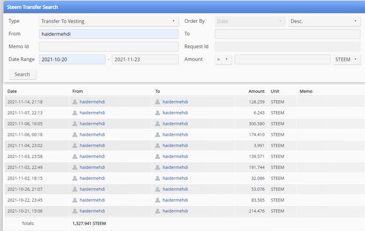Click the Unit column header
Image resolution: width=365 pixels, height=231 pixels.
275,91
